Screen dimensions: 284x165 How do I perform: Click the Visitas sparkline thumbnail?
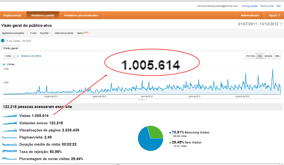pyautogui.click(x=10, y=116)
